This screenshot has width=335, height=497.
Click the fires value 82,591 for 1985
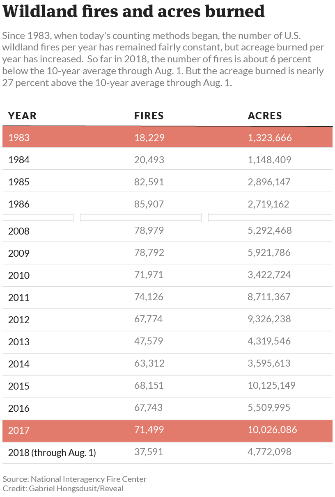point(149,182)
